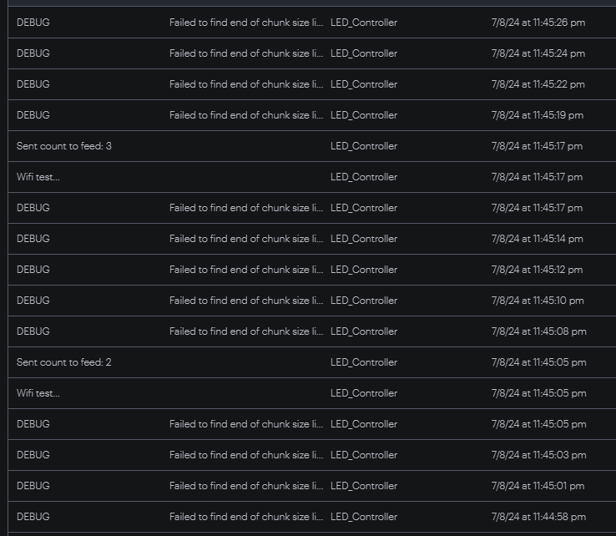The height and width of the screenshot is (536, 616).
Task: Select the DEBUG log entry at 11:45:26 pm
Action: coord(312,23)
